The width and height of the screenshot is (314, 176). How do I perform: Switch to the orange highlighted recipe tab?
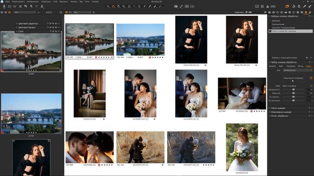coord(309,66)
